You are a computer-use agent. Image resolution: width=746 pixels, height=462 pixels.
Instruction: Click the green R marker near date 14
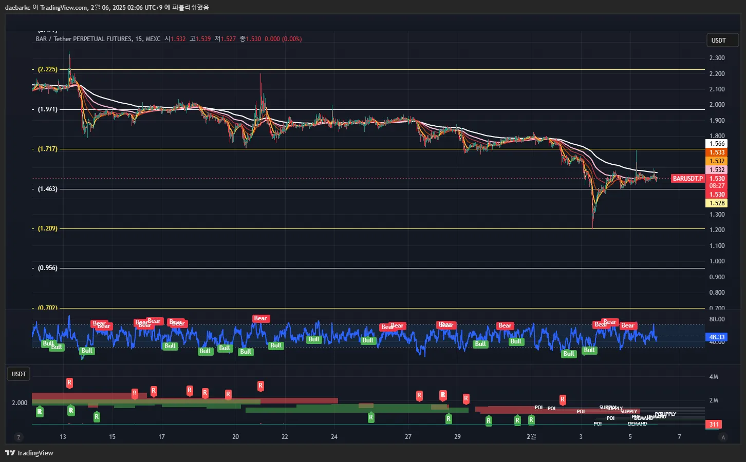coord(97,416)
